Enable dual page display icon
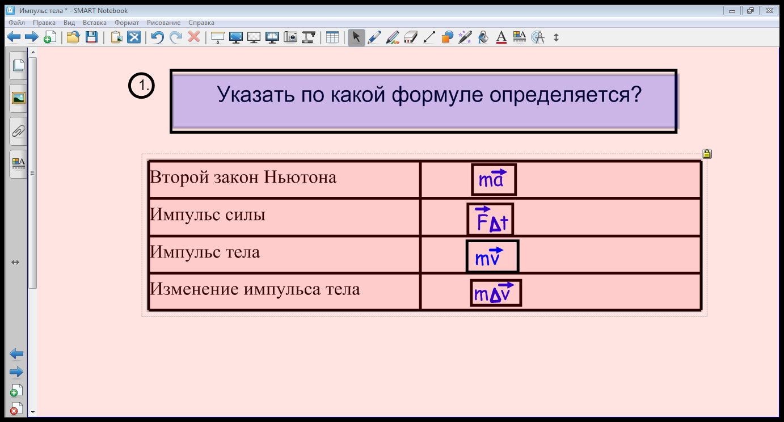Screen dimensions: 784x422 coord(272,37)
